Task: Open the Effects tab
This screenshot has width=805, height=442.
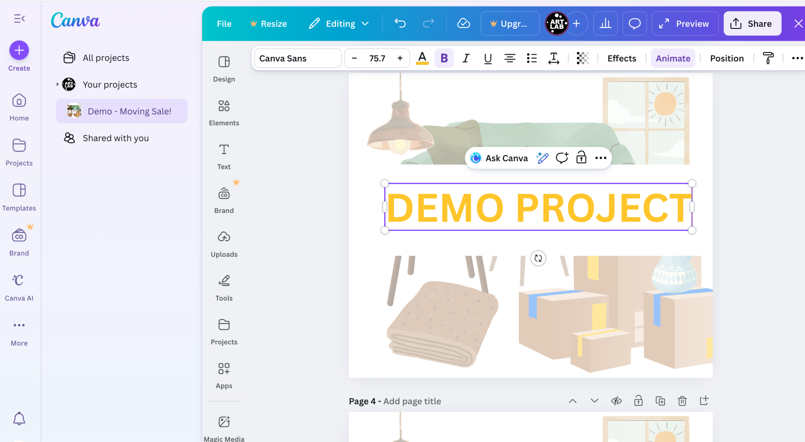Action: tap(621, 58)
